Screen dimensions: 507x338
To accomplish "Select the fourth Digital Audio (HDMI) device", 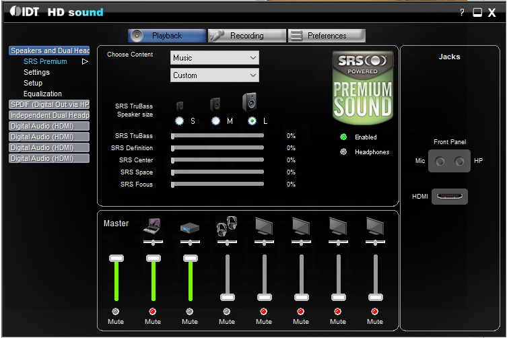I will point(49,158).
